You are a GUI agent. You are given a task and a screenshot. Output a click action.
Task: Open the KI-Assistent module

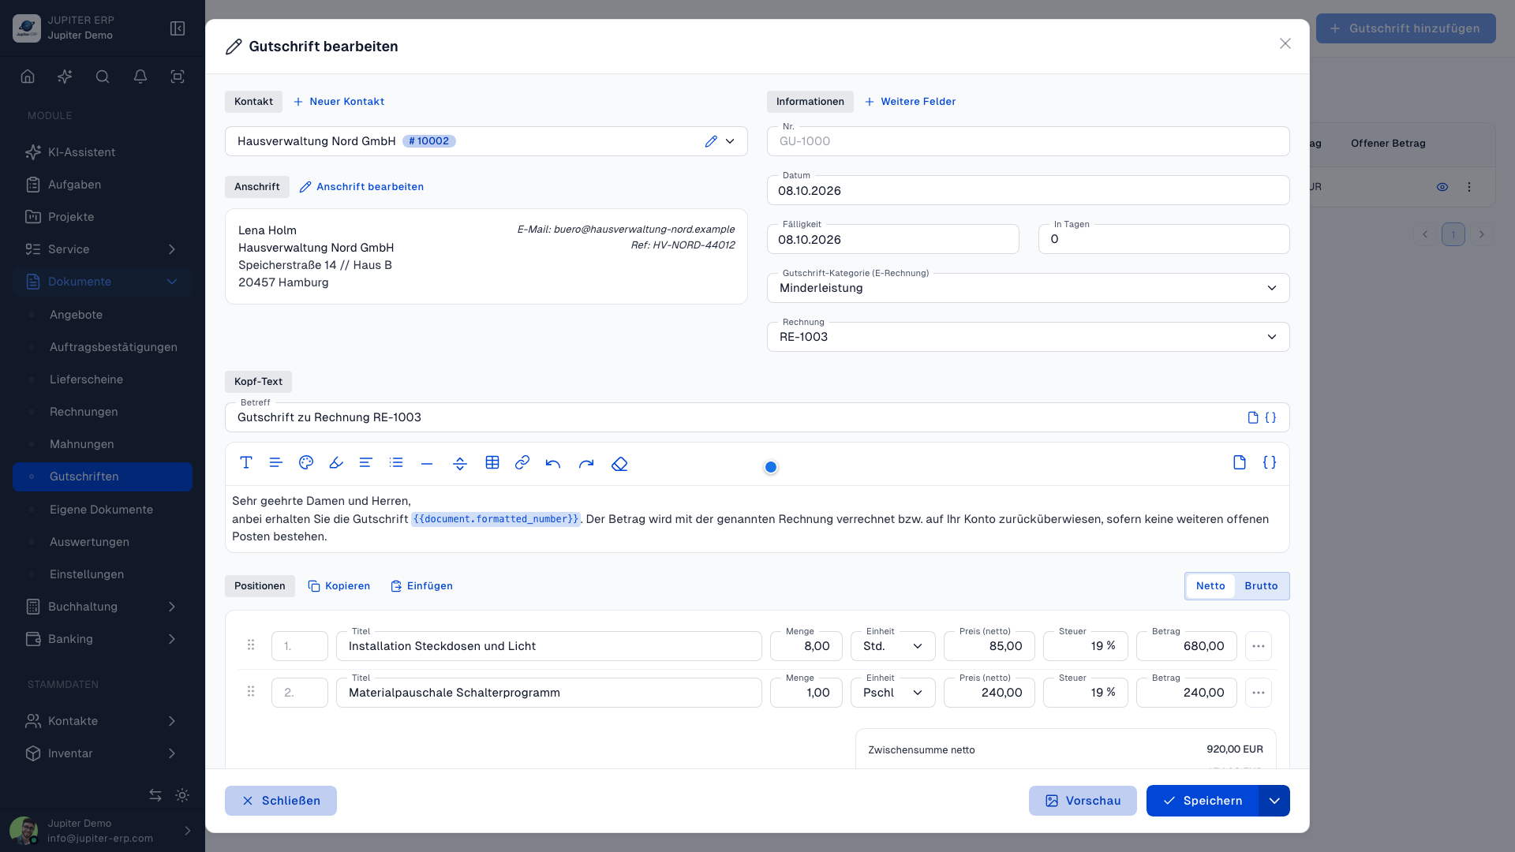click(x=103, y=152)
